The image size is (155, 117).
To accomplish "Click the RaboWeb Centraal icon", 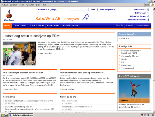I will [x=148, y=20].
